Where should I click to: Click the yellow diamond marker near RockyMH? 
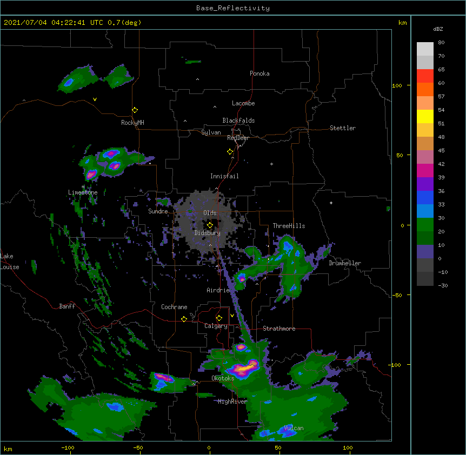click(x=135, y=110)
